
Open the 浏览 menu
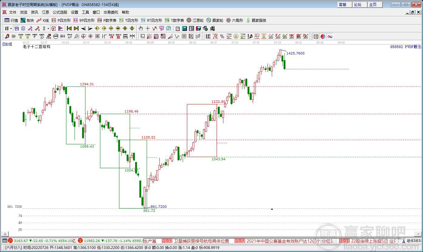(24, 12)
